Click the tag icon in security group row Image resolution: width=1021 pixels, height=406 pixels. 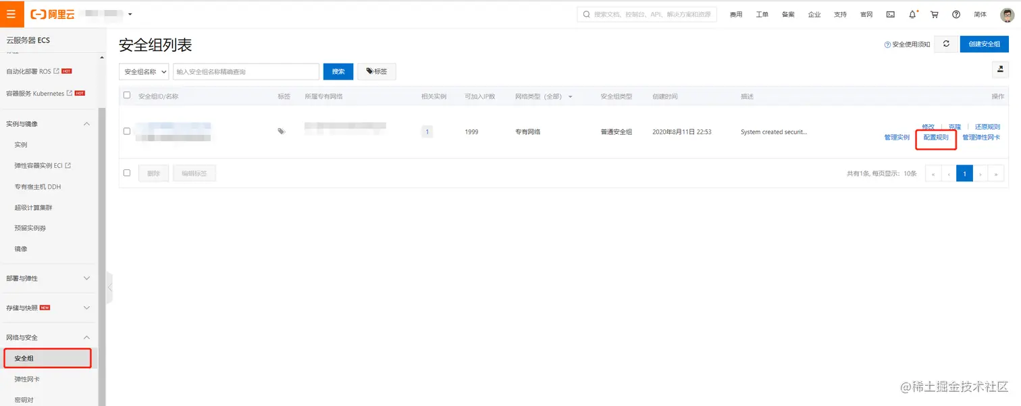point(282,132)
